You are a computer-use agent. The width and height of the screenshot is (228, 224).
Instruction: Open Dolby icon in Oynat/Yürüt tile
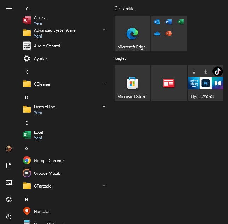click(x=217, y=83)
